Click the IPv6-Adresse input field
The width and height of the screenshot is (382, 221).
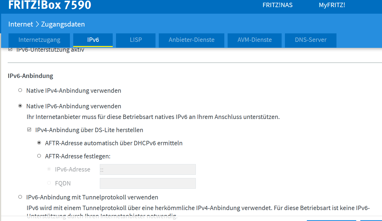(148, 170)
